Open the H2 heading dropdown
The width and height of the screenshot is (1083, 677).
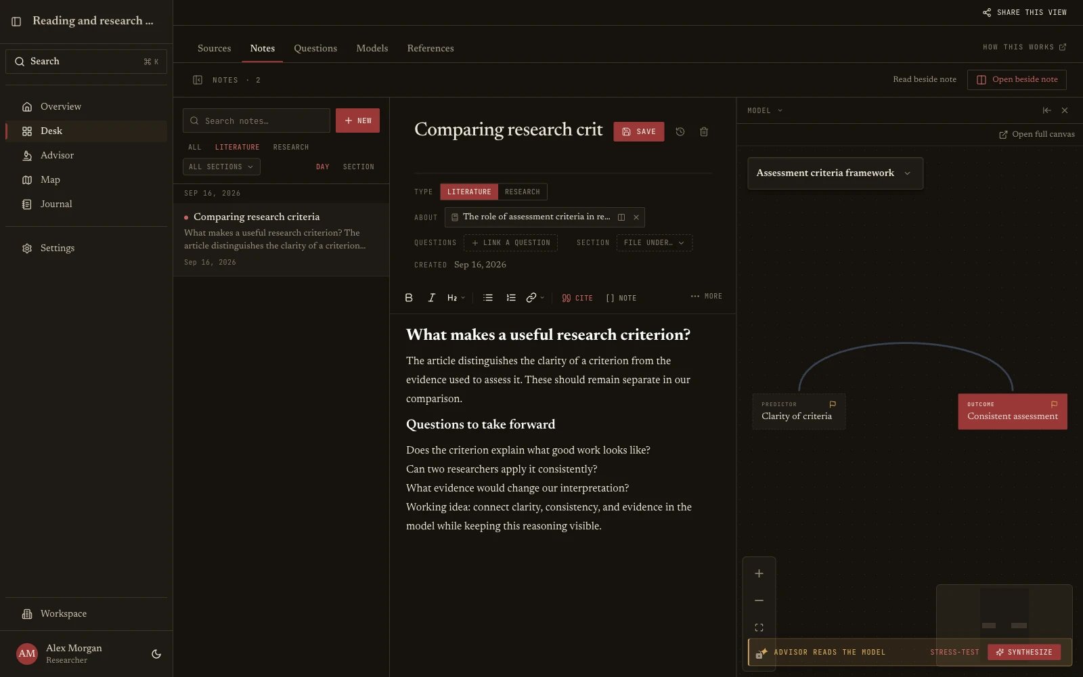tap(456, 298)
